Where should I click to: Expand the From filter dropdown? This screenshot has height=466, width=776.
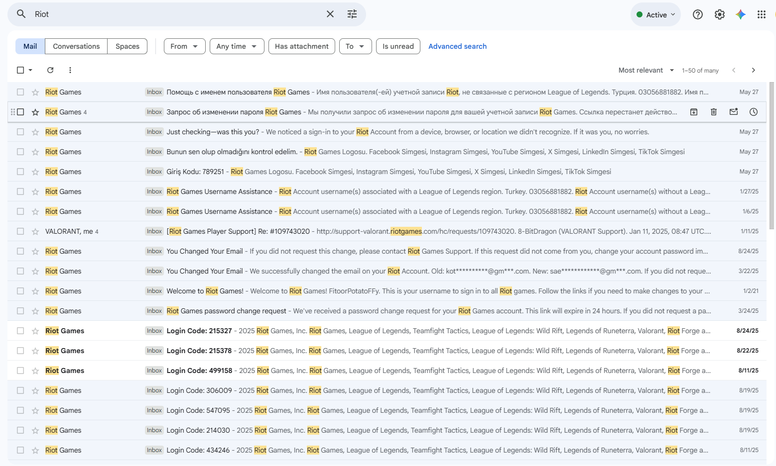click(x=184, y=46)
